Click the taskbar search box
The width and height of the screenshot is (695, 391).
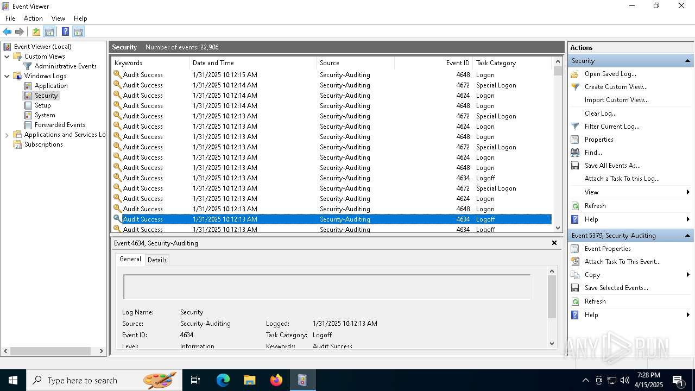104,380
